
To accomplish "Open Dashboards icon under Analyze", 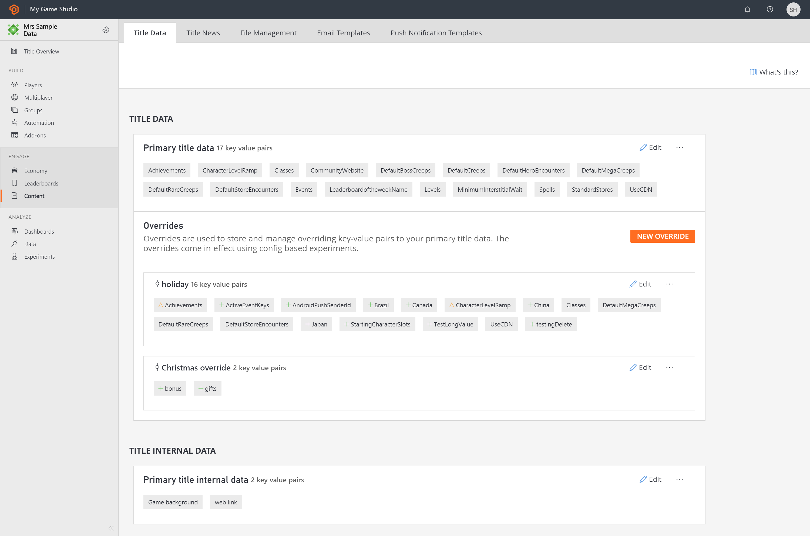I will (15, 231).
